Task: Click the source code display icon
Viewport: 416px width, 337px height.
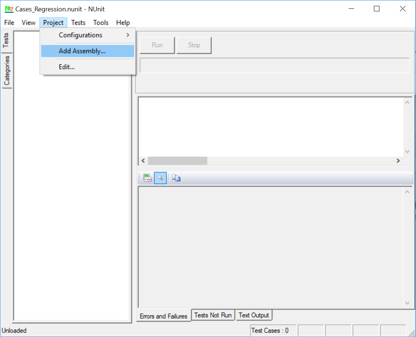Action: pos(148,178)
